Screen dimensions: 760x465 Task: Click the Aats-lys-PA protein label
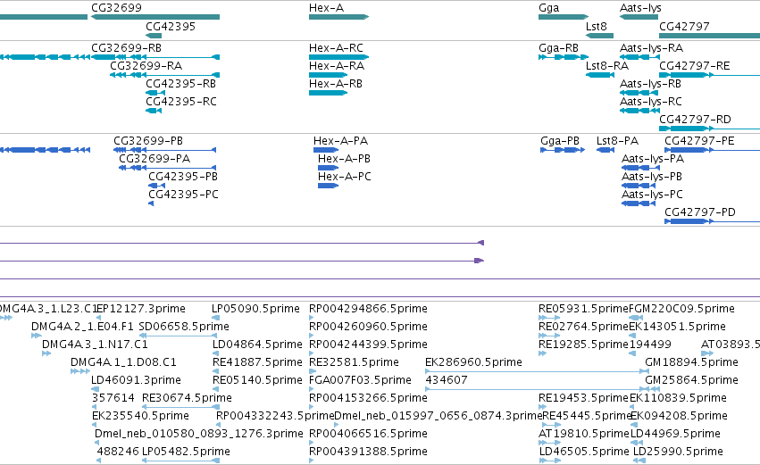(653, 160)
